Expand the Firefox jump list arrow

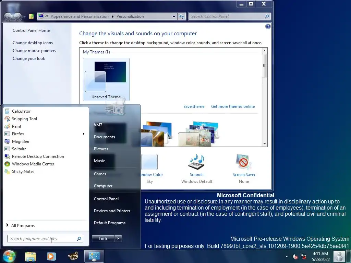point(84,134)
